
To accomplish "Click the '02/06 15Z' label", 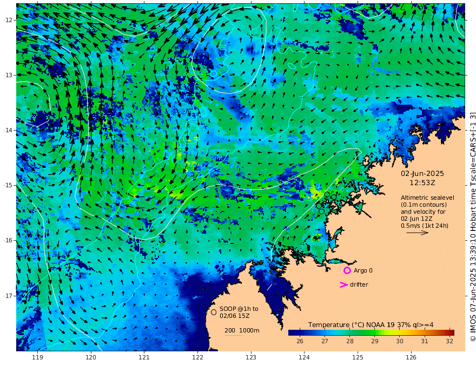I will [235, 316].
